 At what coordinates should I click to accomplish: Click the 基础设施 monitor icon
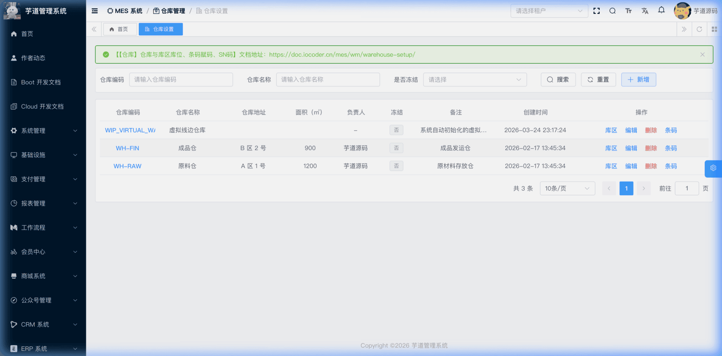(14, 155)
